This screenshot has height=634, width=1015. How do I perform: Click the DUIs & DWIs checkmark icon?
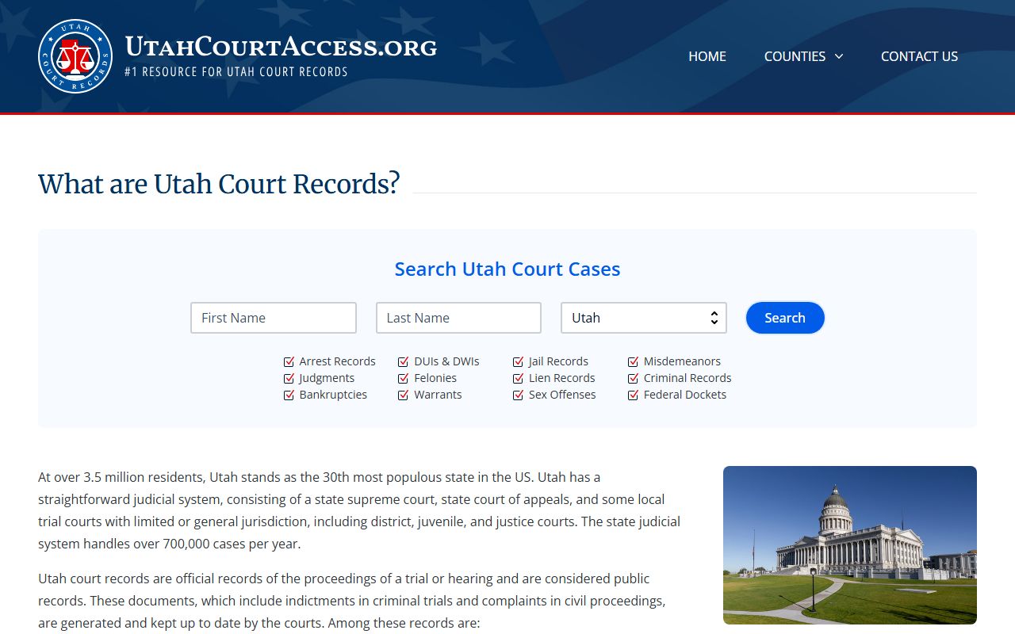point(404,361)
